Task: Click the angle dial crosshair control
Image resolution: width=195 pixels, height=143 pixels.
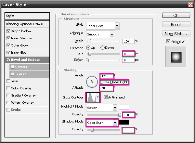Action: pos(92,82)
